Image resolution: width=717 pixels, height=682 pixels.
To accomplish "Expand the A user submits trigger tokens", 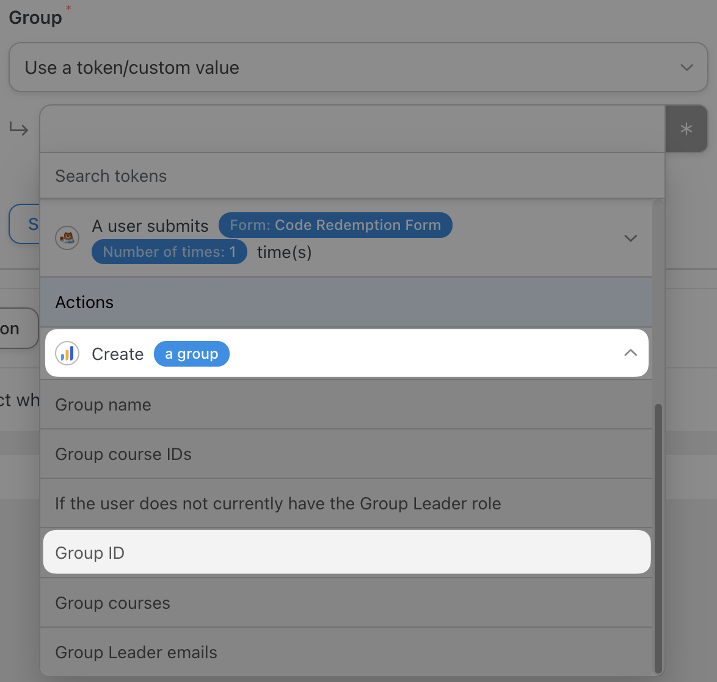I will click(x=630, y=238).
